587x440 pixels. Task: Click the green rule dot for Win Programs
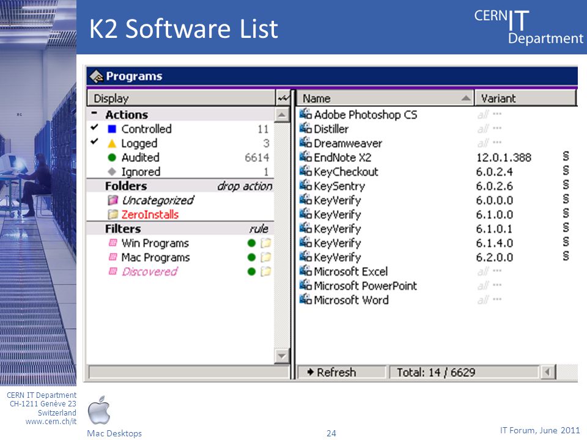(x=251, y=243)
